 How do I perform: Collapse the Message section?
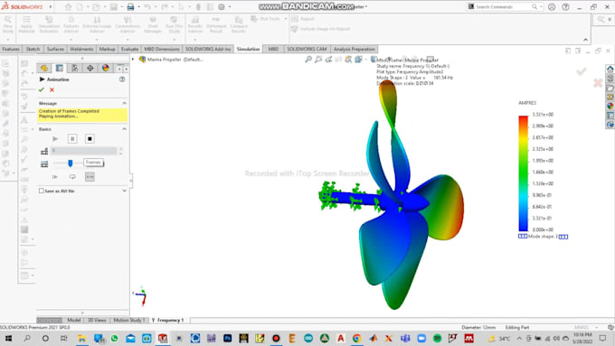(124, 103)
